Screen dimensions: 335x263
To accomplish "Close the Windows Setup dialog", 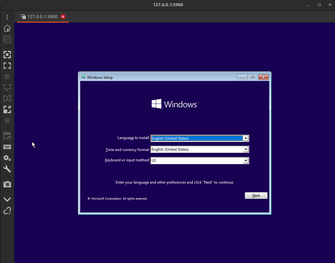I will click(x=263, y=77).
